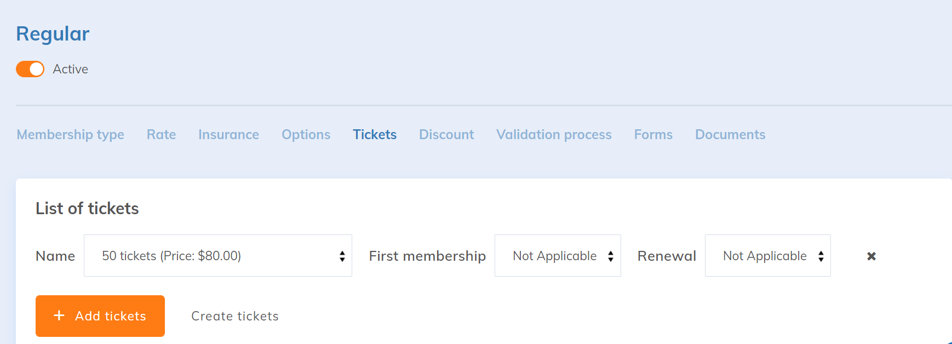Click the Tickets tab
Viewport: 952px width, 344px height.
tap(375, 135)
